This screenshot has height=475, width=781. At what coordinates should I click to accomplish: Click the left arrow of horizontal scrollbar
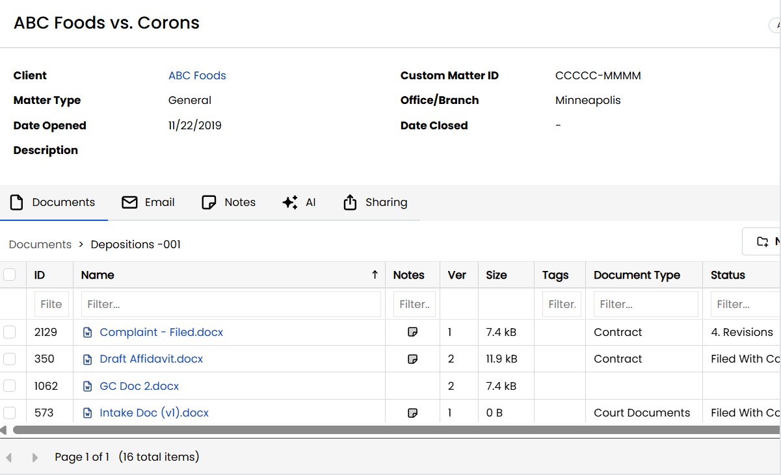click(x=3, y=430)
